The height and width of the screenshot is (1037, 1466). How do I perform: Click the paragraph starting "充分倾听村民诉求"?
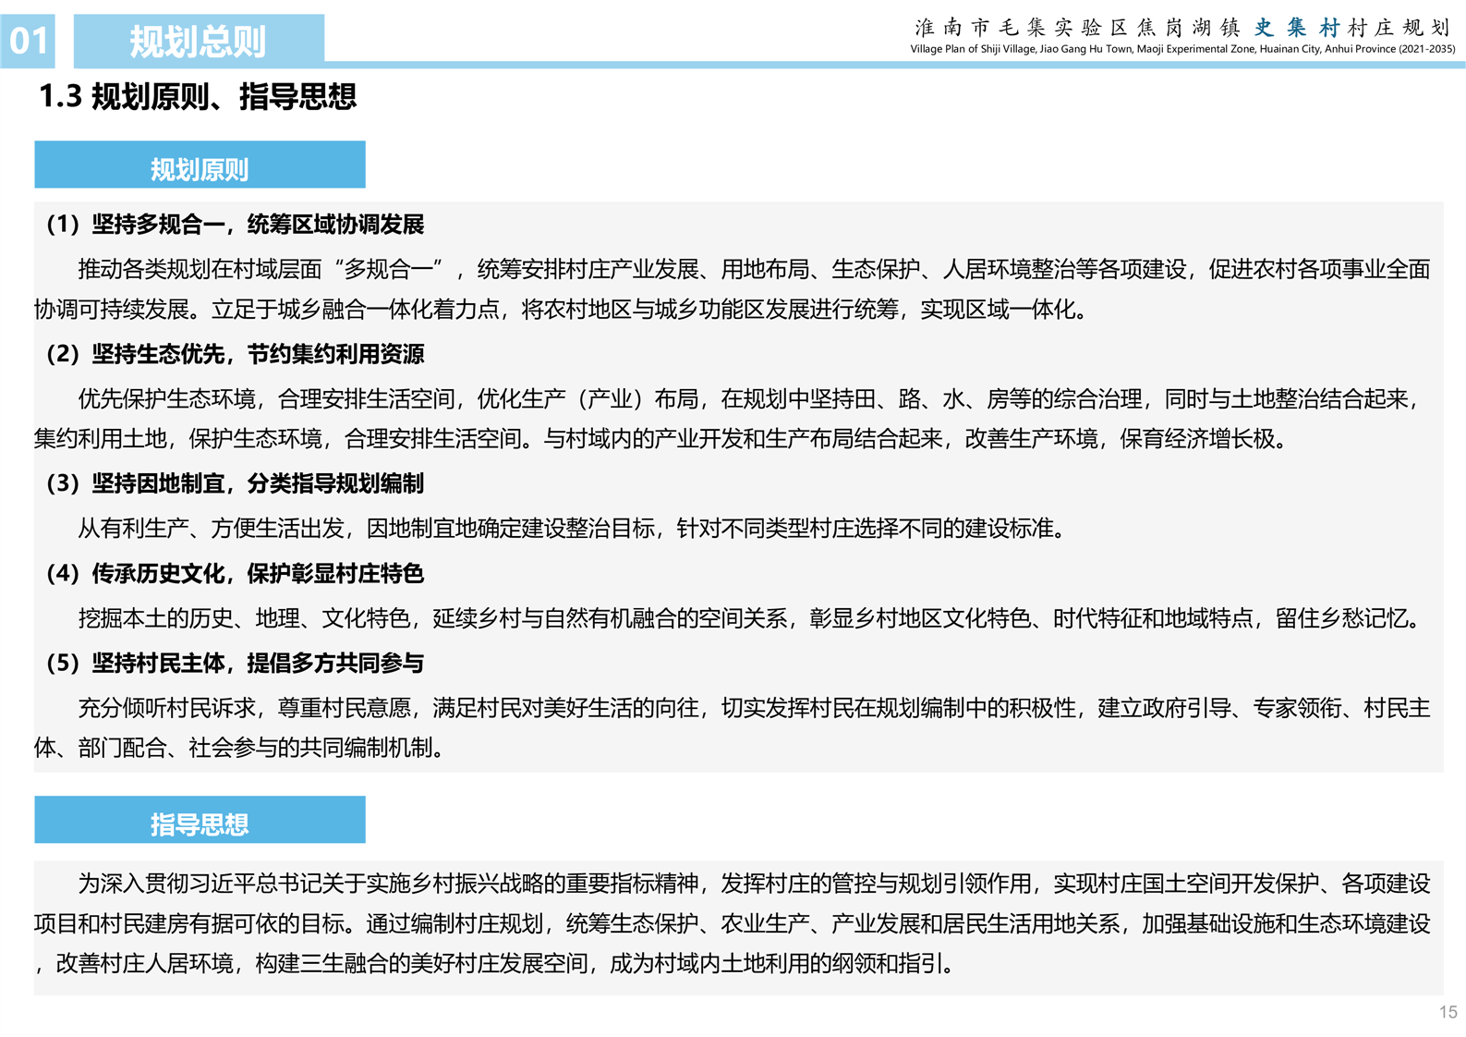coord(732,728)
